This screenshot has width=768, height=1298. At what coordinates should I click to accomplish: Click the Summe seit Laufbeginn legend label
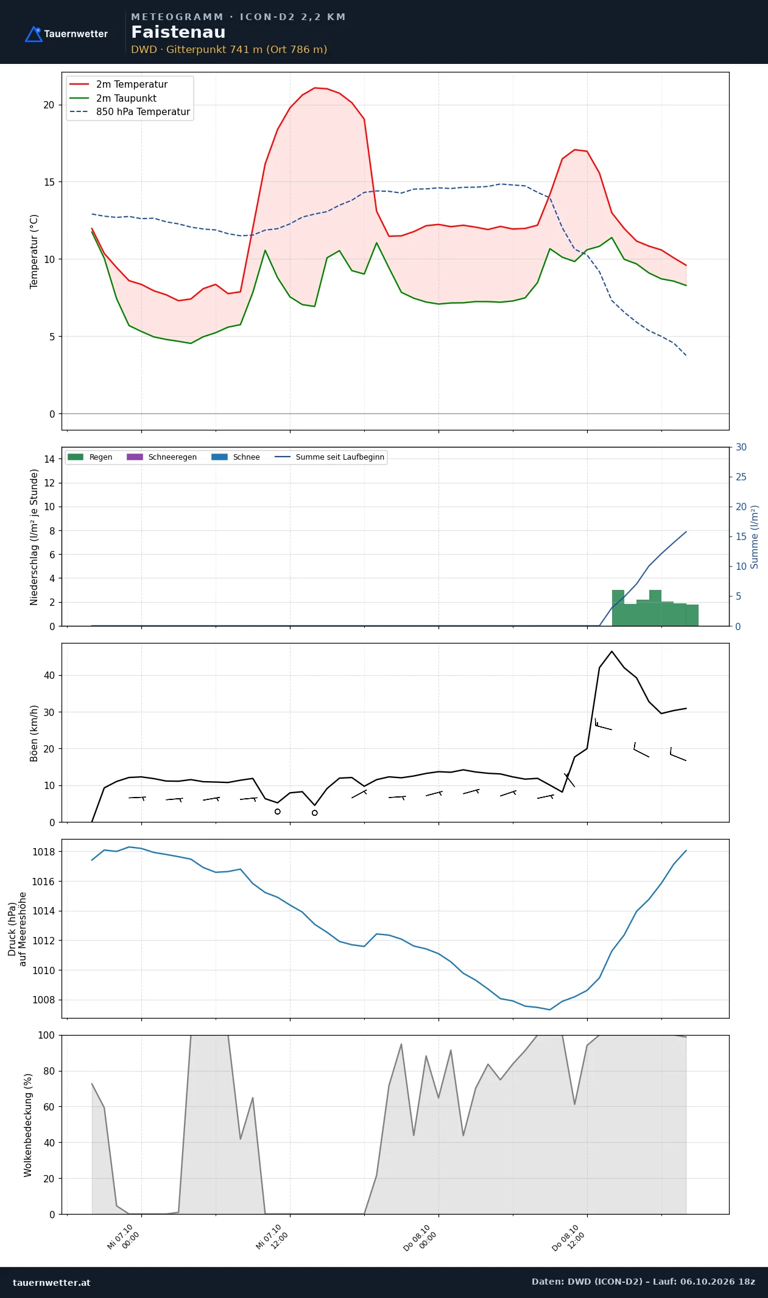pyautogui.click(x=340, y=457)
